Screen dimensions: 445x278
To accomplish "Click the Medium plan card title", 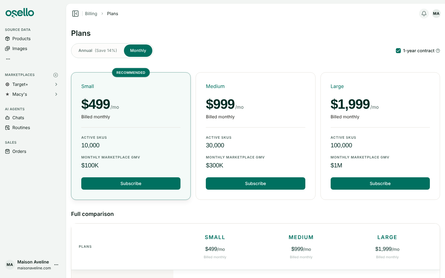I will coord(215,86).
